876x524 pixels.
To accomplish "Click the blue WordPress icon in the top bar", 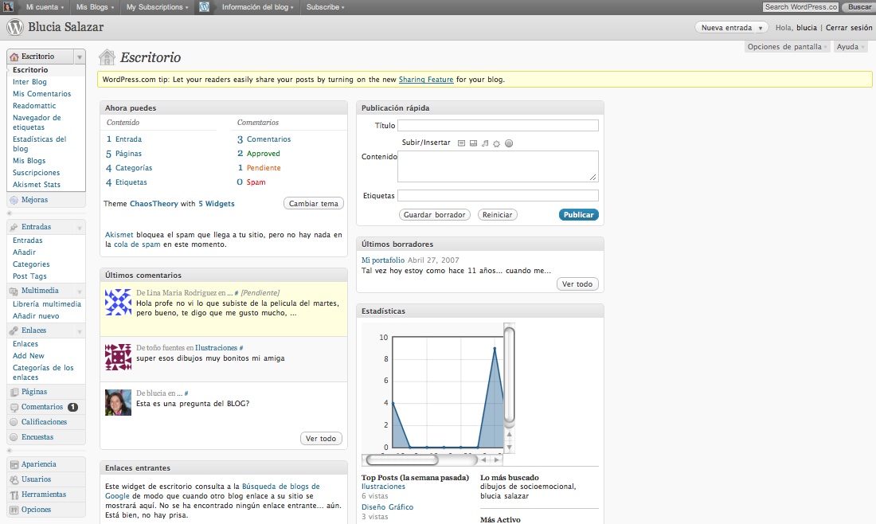I will (x=205, y=6).
